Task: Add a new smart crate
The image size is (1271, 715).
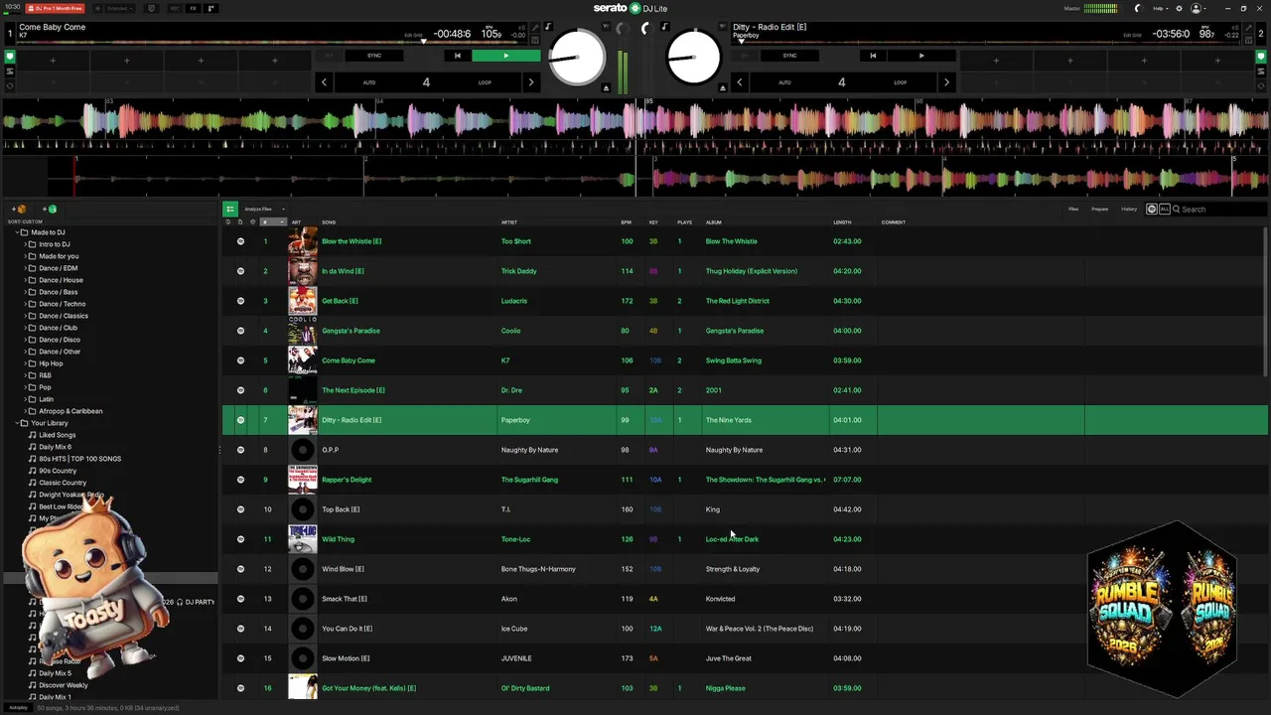Action: click(50, 209)
